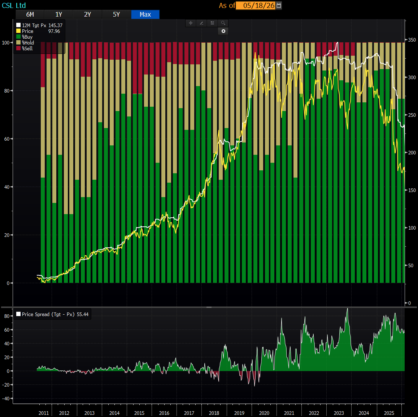Switch to the 6M range tab

pyautogui.click(x=30, y=14)
